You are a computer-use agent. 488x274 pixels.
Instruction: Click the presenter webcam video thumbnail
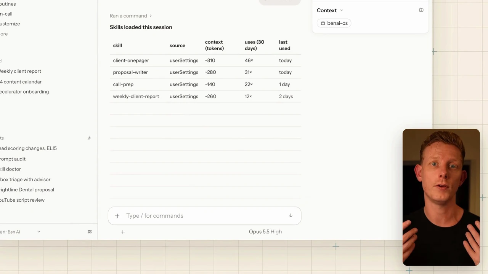(x=441, y=197)
